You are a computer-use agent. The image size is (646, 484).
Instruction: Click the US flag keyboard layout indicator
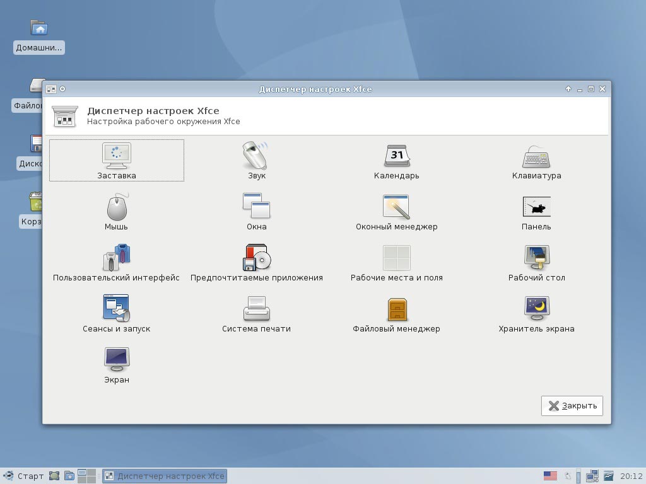550,476
